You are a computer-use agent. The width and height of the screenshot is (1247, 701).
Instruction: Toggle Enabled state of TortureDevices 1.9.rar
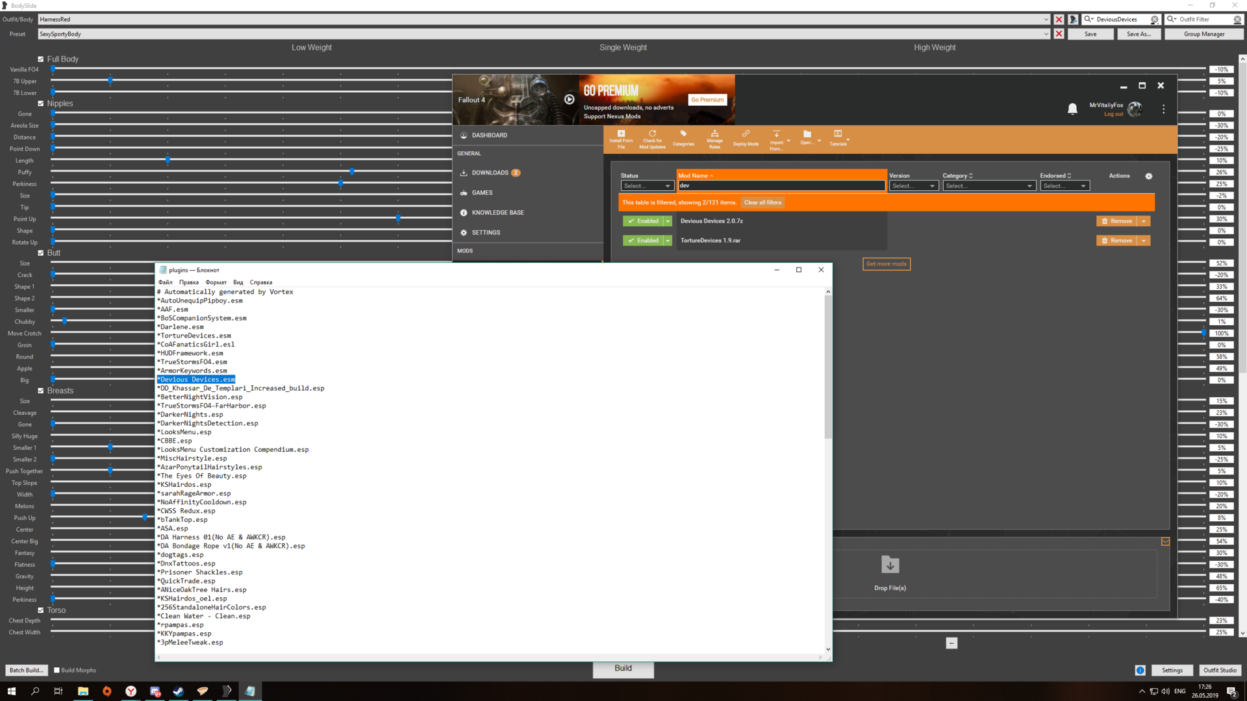[643, 241]
